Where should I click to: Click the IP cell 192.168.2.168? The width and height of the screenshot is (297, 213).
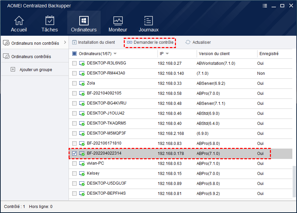coord(171,134)
